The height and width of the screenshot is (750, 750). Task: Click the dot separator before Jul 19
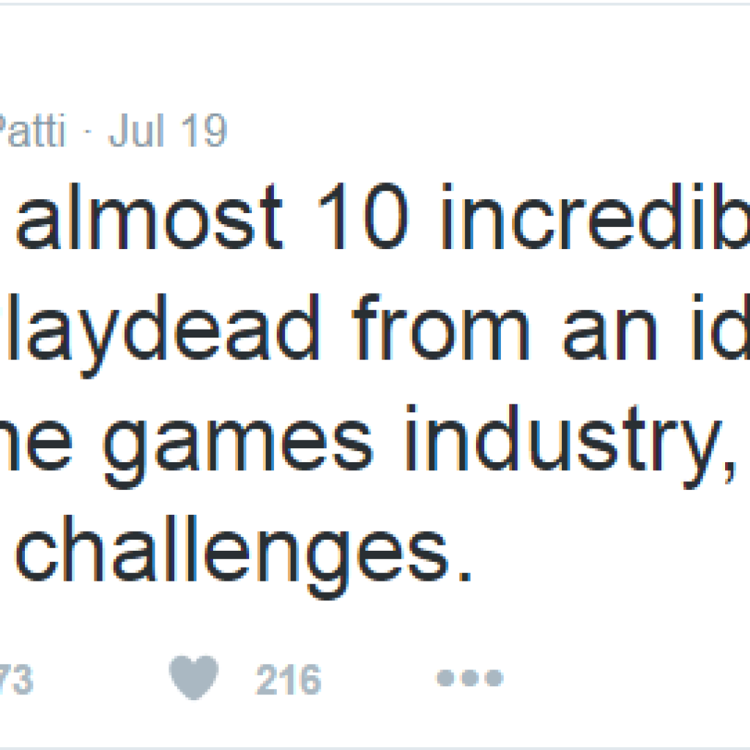(89, 134)
